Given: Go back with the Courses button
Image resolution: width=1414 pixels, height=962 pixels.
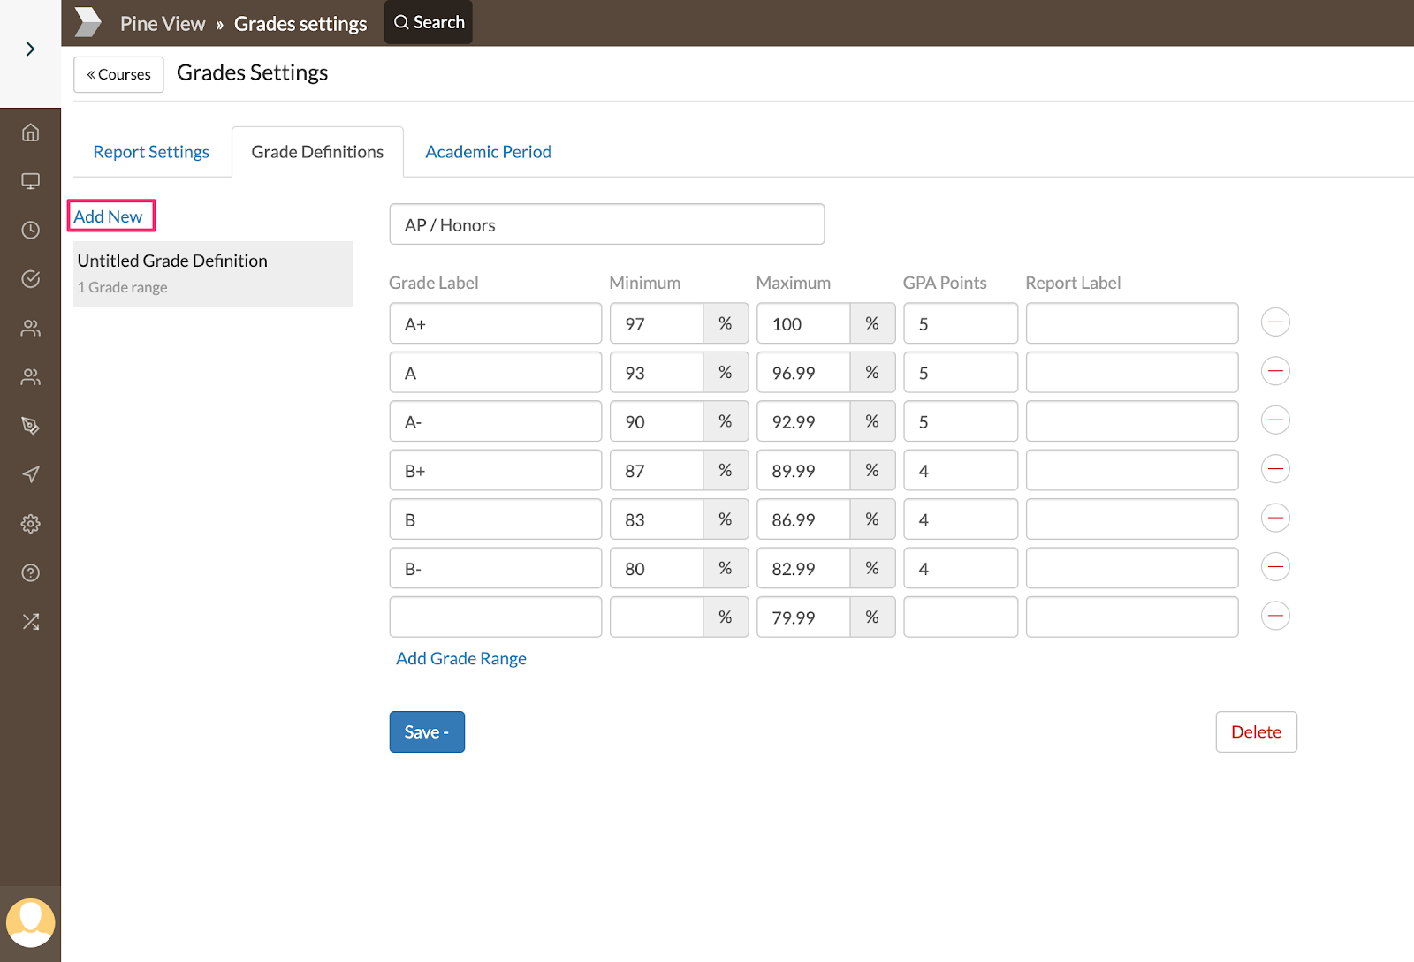Looking at the screenshot, I should click(118, 74).
